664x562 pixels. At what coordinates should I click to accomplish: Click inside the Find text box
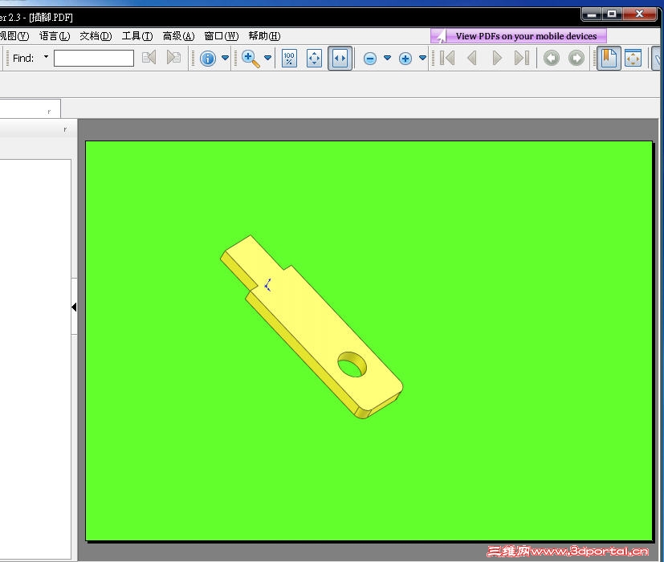point(94,58)
